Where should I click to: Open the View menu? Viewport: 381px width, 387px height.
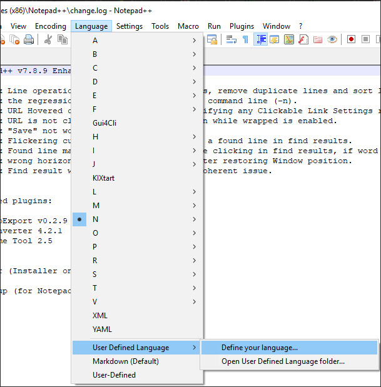pos(18,26)
